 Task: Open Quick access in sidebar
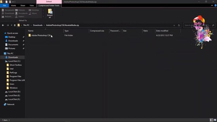pos(13,33)
